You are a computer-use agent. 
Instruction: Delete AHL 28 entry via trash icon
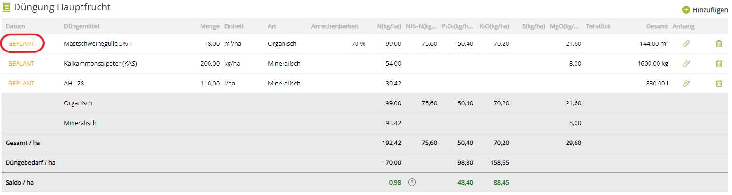[x=719, y=83]
